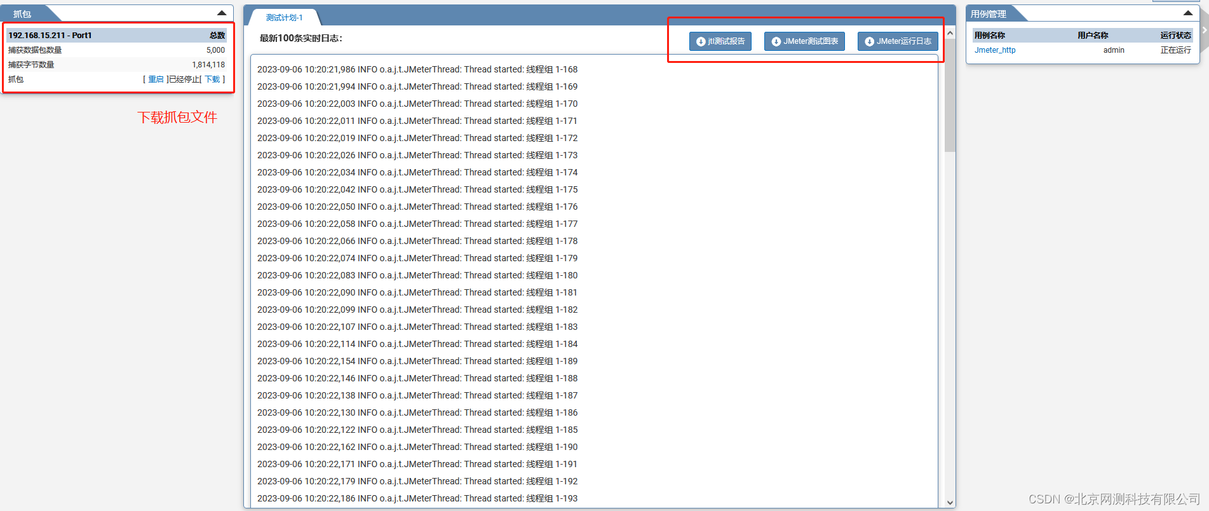
Task: Click log line for 线程组 1-175
Action: pos(417,189)
